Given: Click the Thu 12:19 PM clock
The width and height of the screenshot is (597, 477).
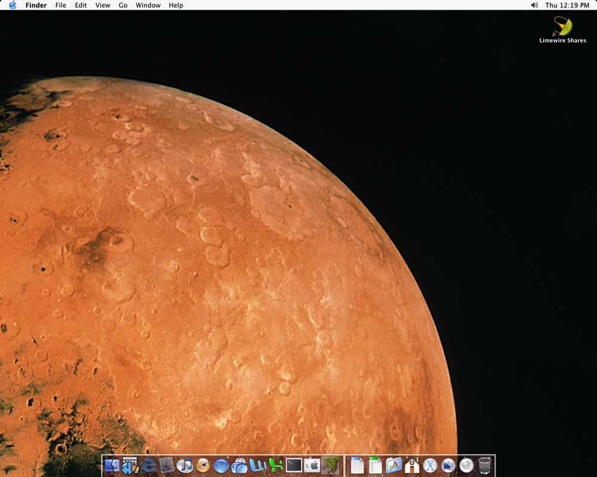Looking at the screenshot, I should tap(567, 5).
